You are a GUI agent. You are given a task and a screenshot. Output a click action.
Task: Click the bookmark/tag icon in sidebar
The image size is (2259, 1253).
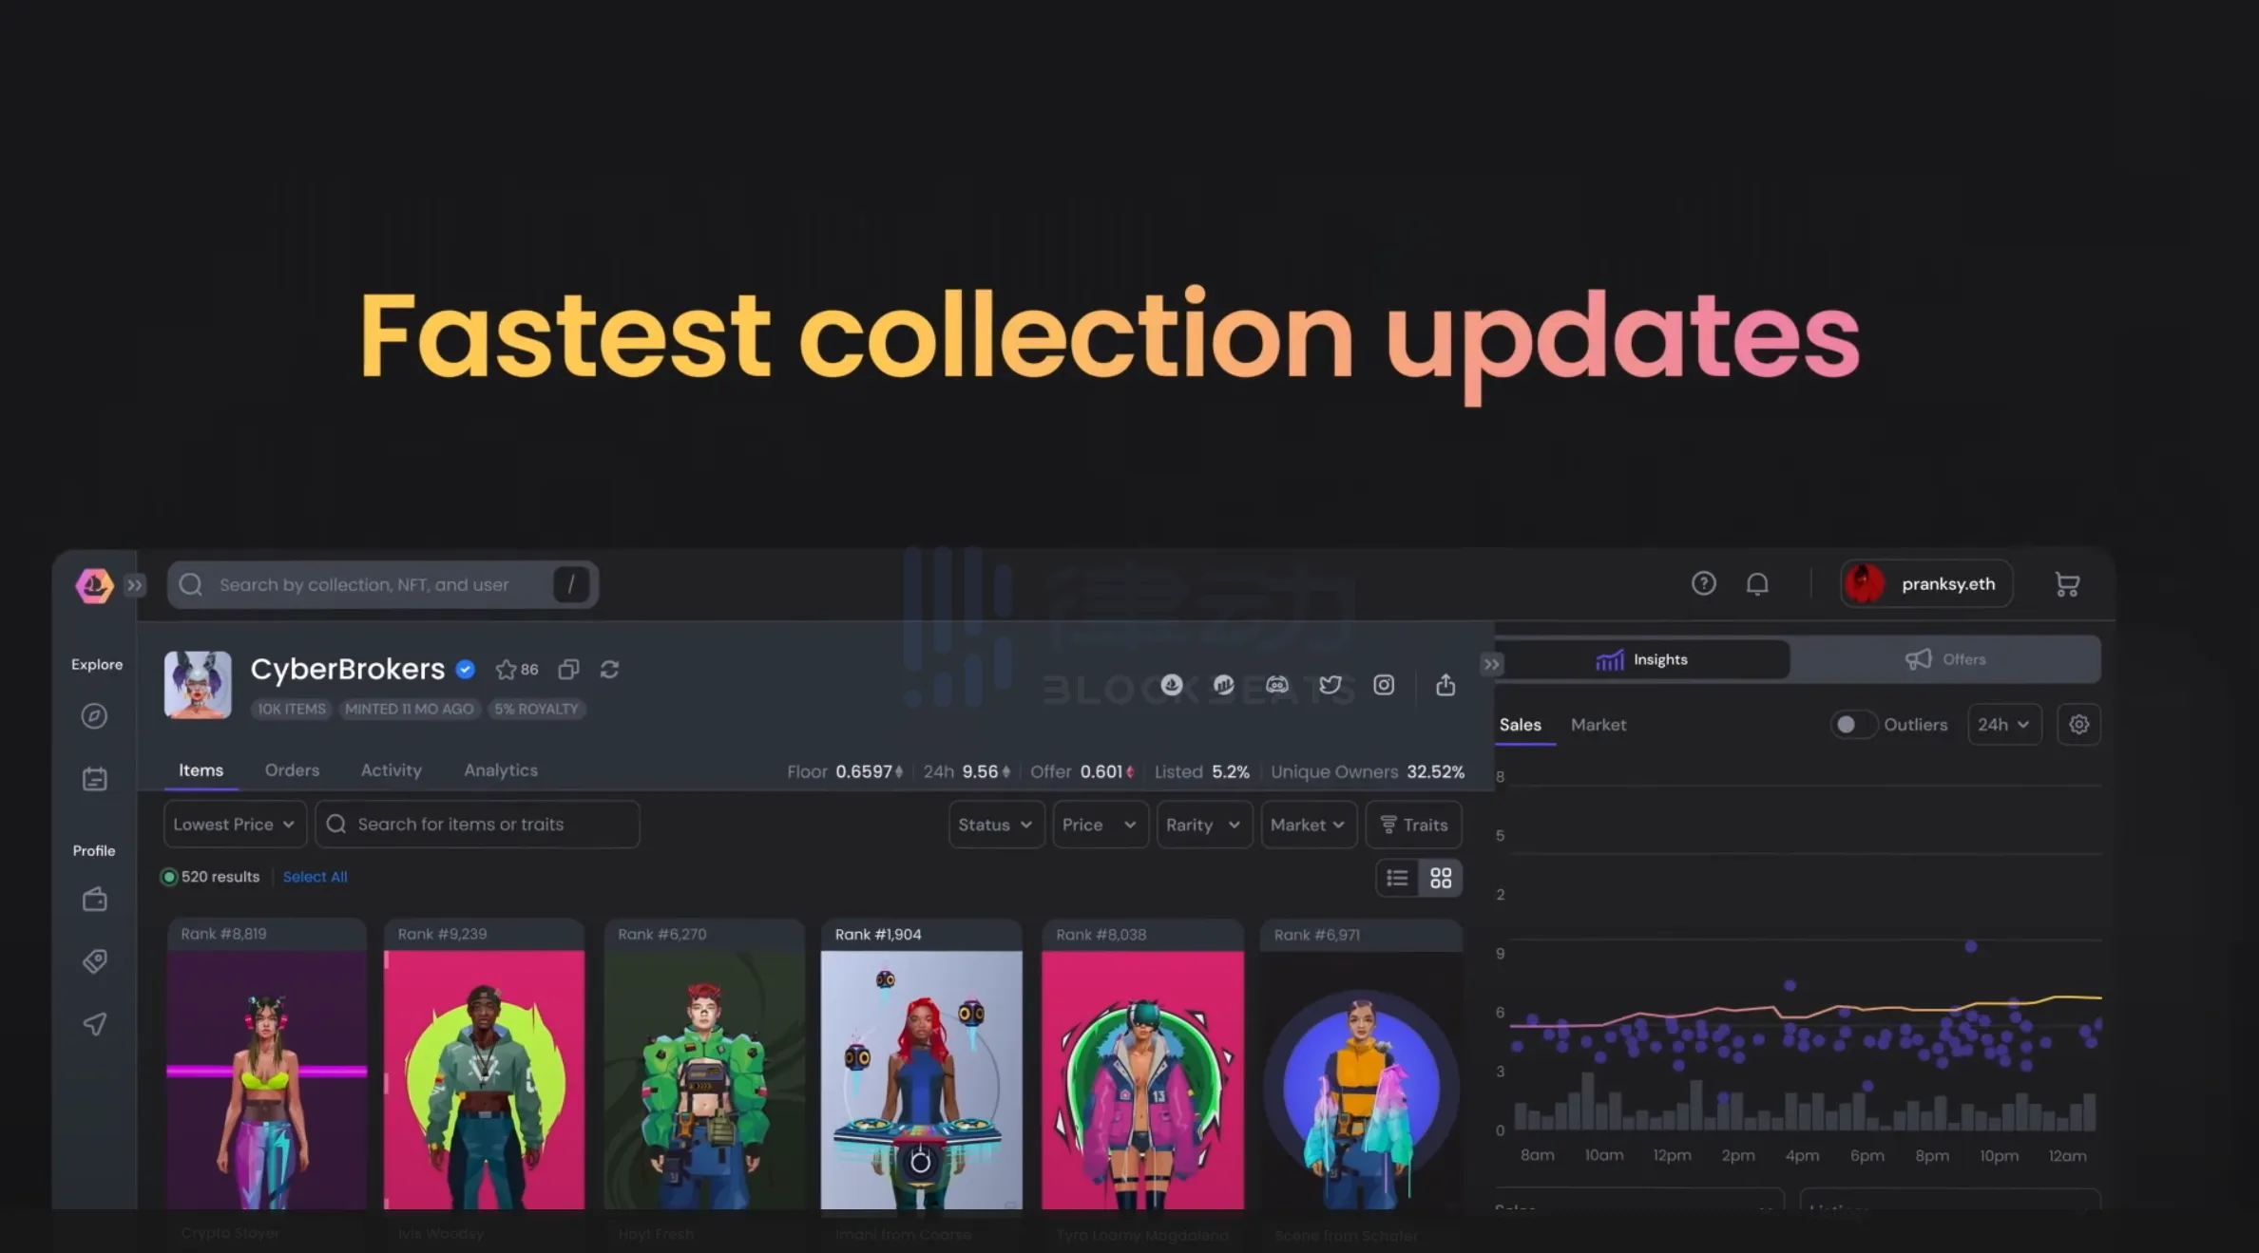pos(92,959)
